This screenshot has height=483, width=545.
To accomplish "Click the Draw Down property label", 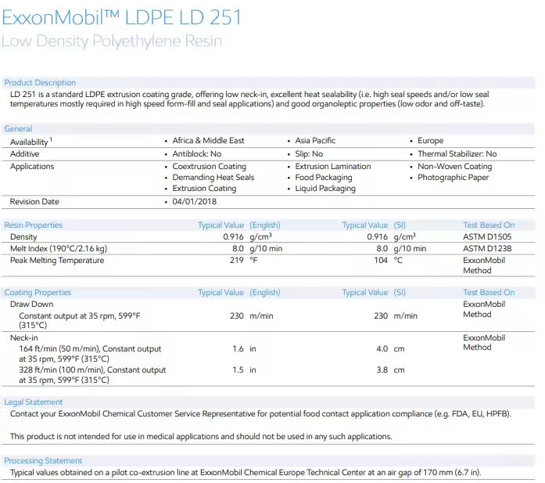I will pyautogui.click(x=32, y=305).
